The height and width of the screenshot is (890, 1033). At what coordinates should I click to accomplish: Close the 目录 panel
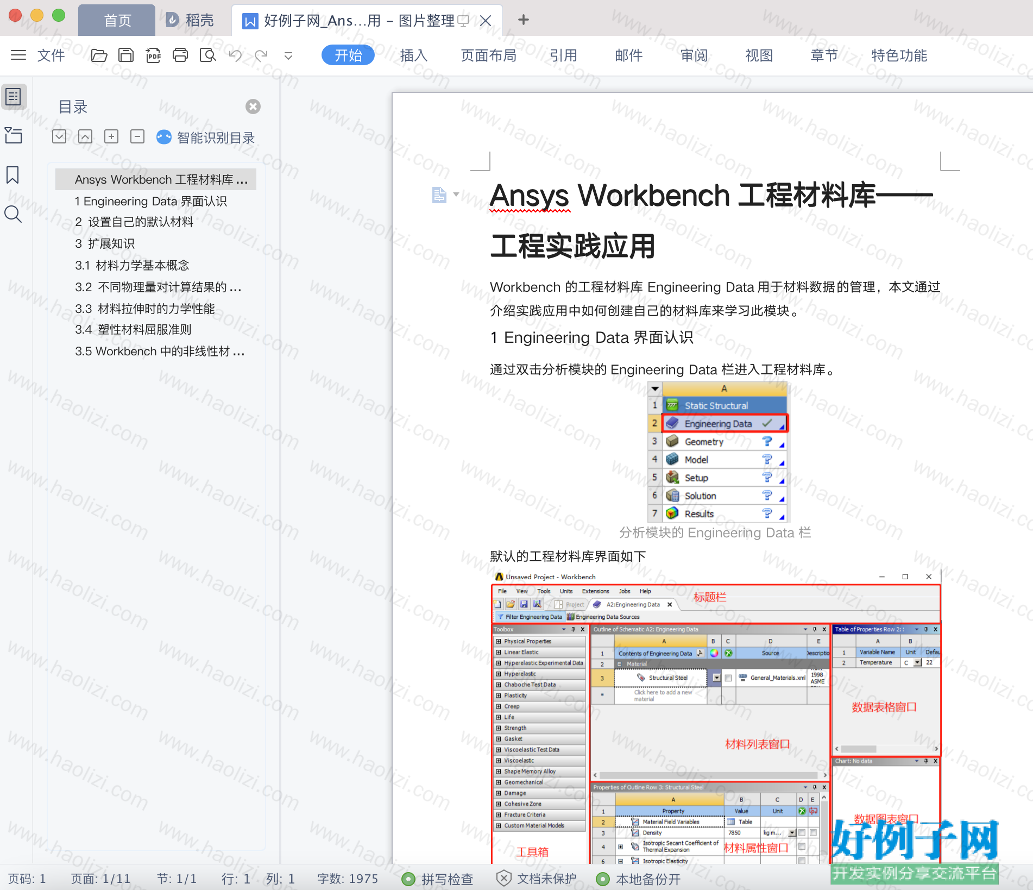point(253,106)
